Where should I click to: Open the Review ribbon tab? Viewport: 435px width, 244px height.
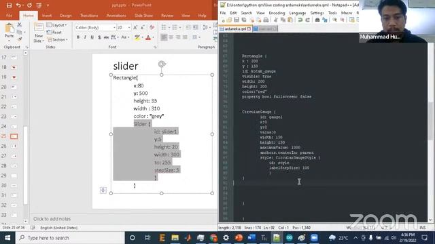click(167, 16)
